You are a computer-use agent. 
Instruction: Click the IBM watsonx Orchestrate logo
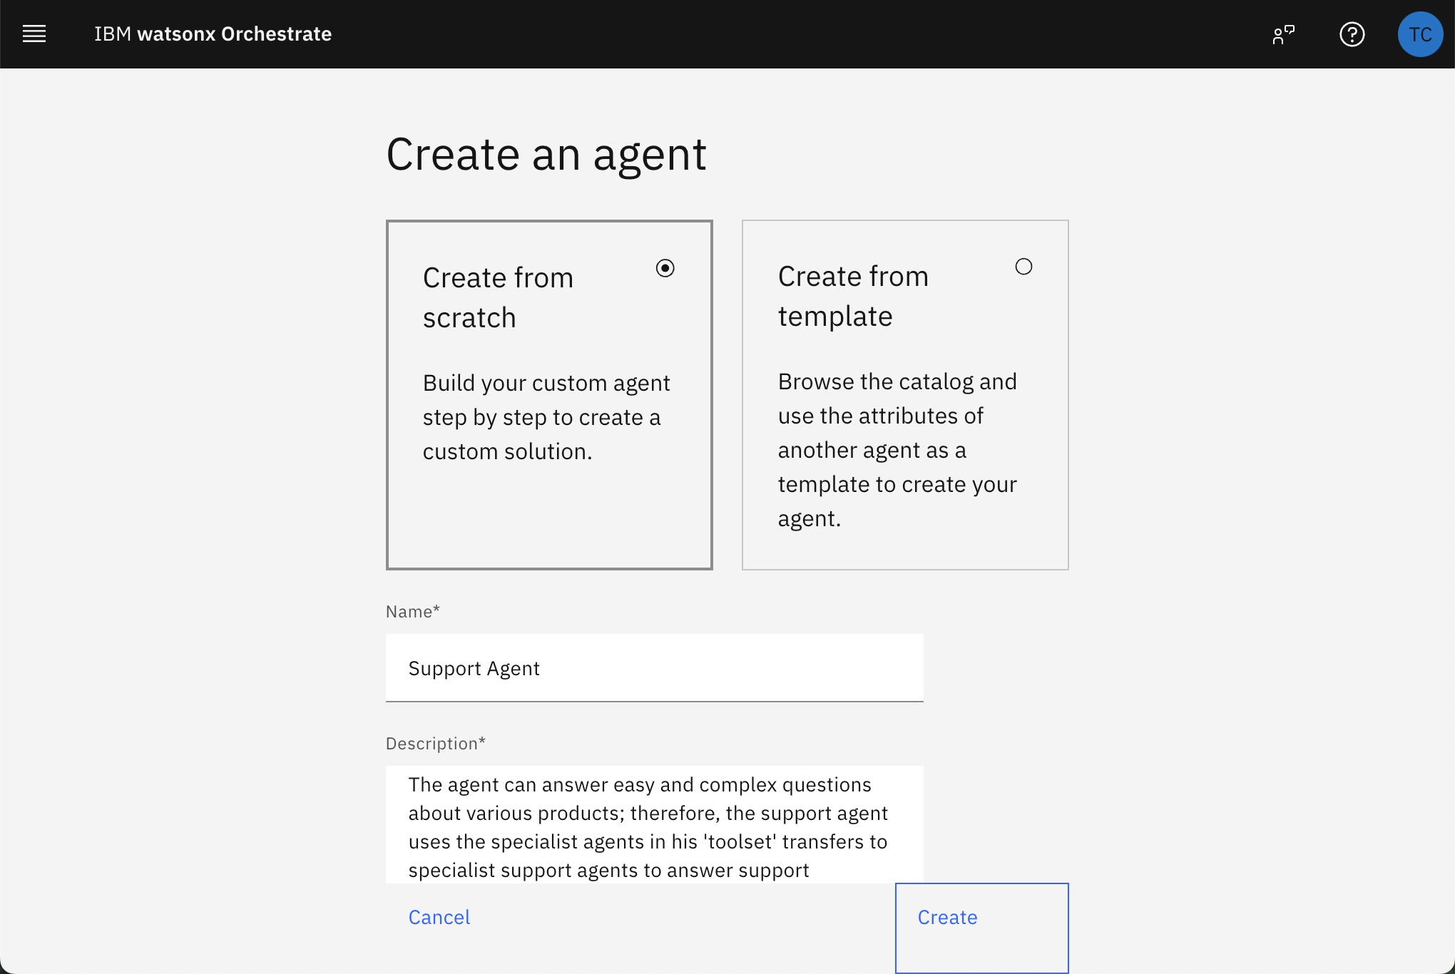tap(212, 34)
